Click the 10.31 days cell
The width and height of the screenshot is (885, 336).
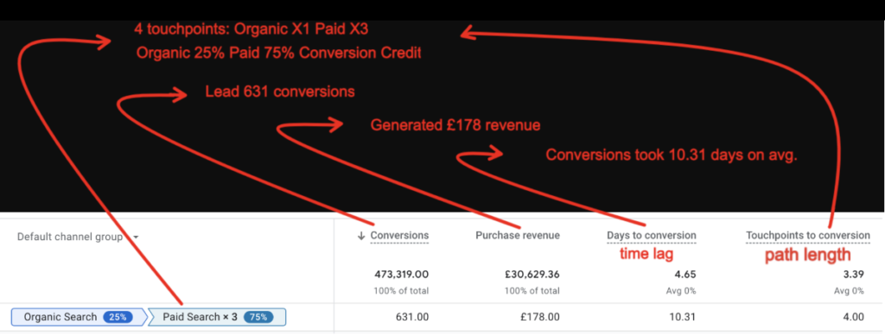coord(684,317)
